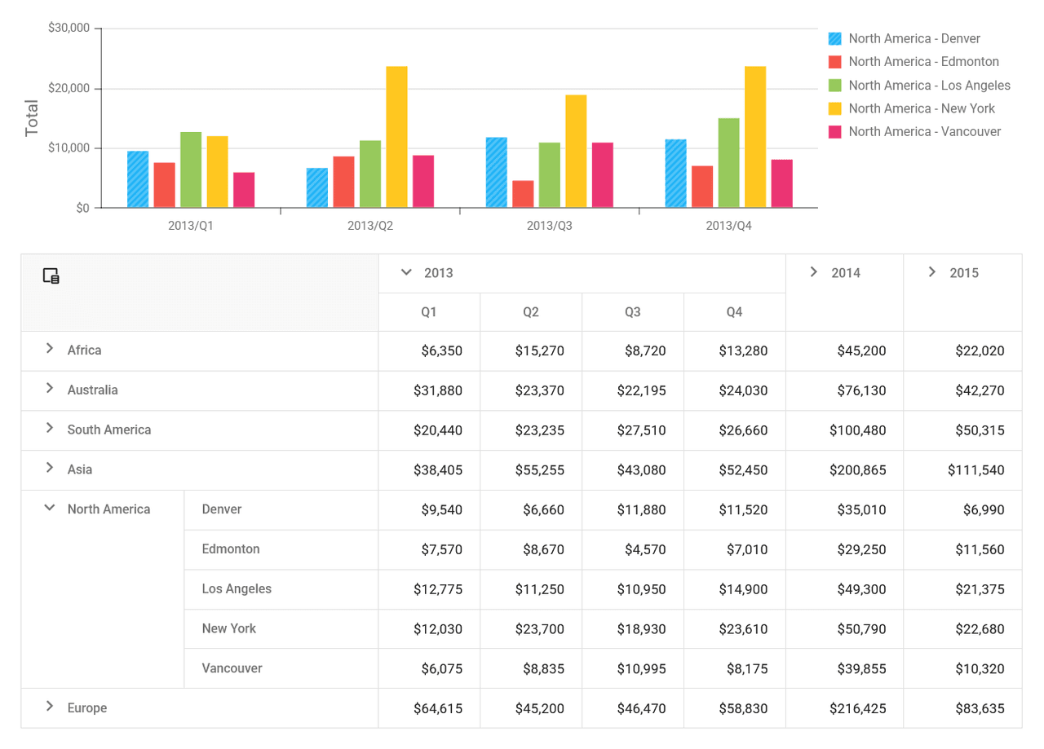Expand the Asia row
1044x749 pixels.
click(x=50, y=469)
